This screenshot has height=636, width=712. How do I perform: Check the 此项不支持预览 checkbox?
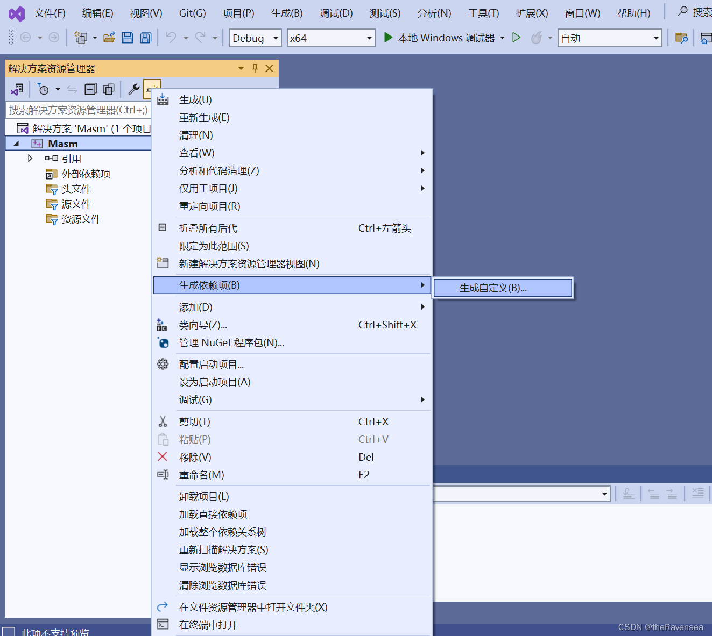click(x=9, y=632)
